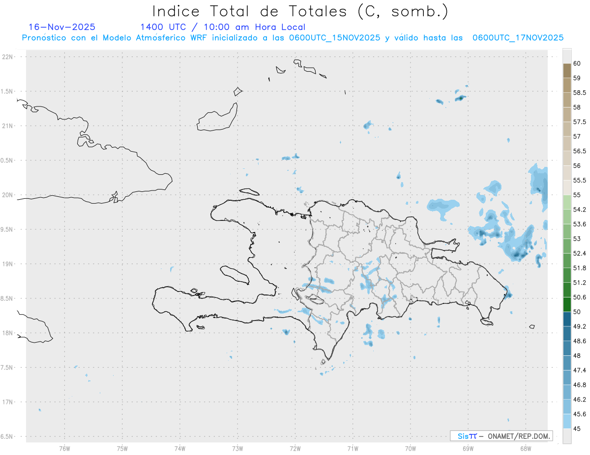The image size is (590, 455).
Task: Click the 76W longitude axis label
Action: 64,449
